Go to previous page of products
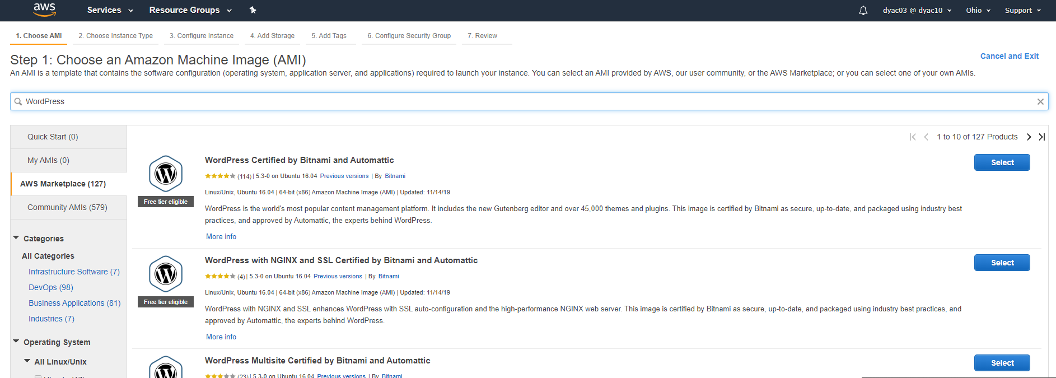This screenshot has width=1056, height=378. pyautogui.click(x=926, y=137)
